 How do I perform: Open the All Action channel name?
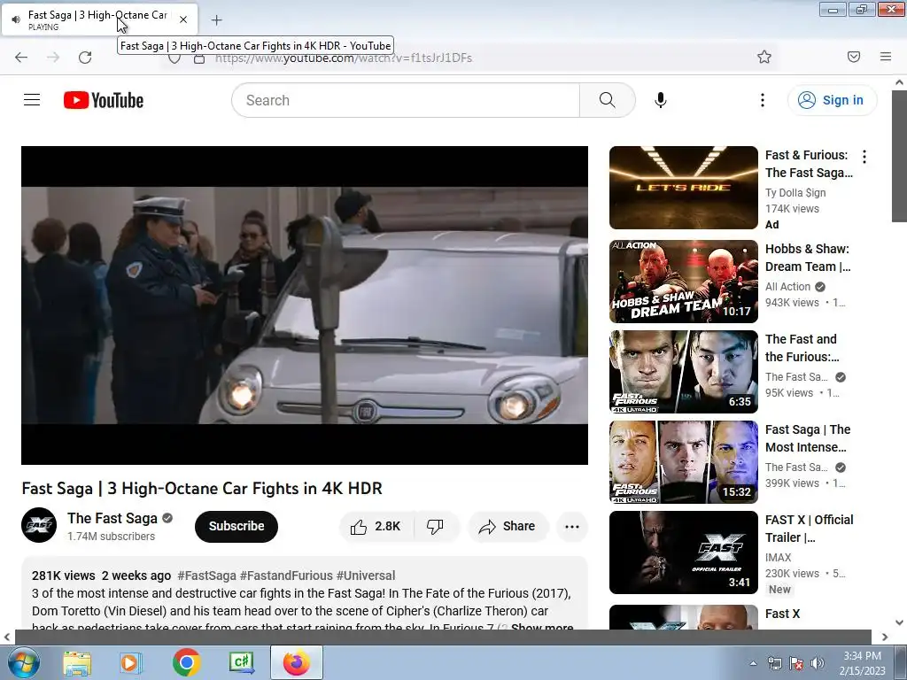[787, 287]
